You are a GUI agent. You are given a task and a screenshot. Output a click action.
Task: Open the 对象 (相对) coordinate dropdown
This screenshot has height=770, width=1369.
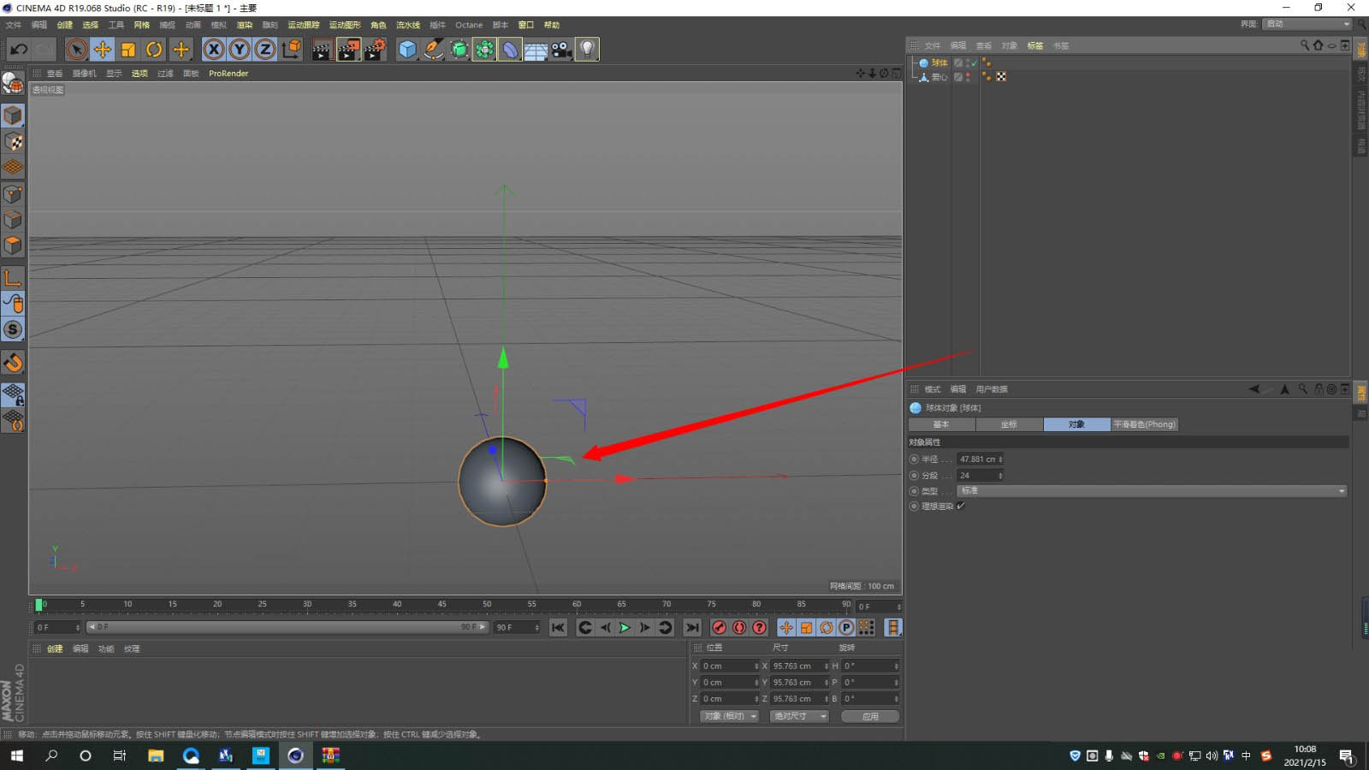pyautogui.click(x=729, y=716)
